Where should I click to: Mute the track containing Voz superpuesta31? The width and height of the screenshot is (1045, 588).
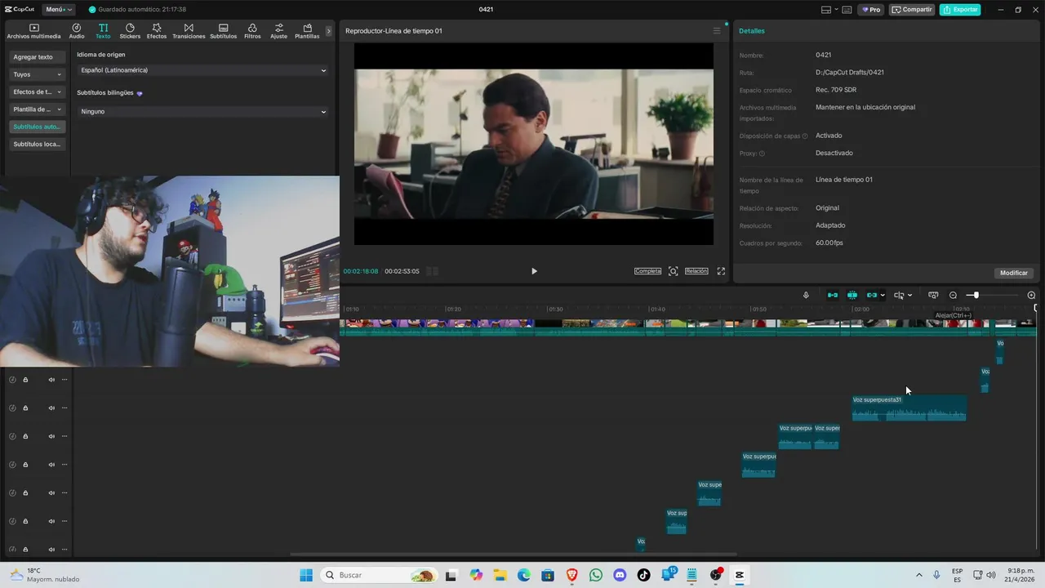[x=51, y=408]
